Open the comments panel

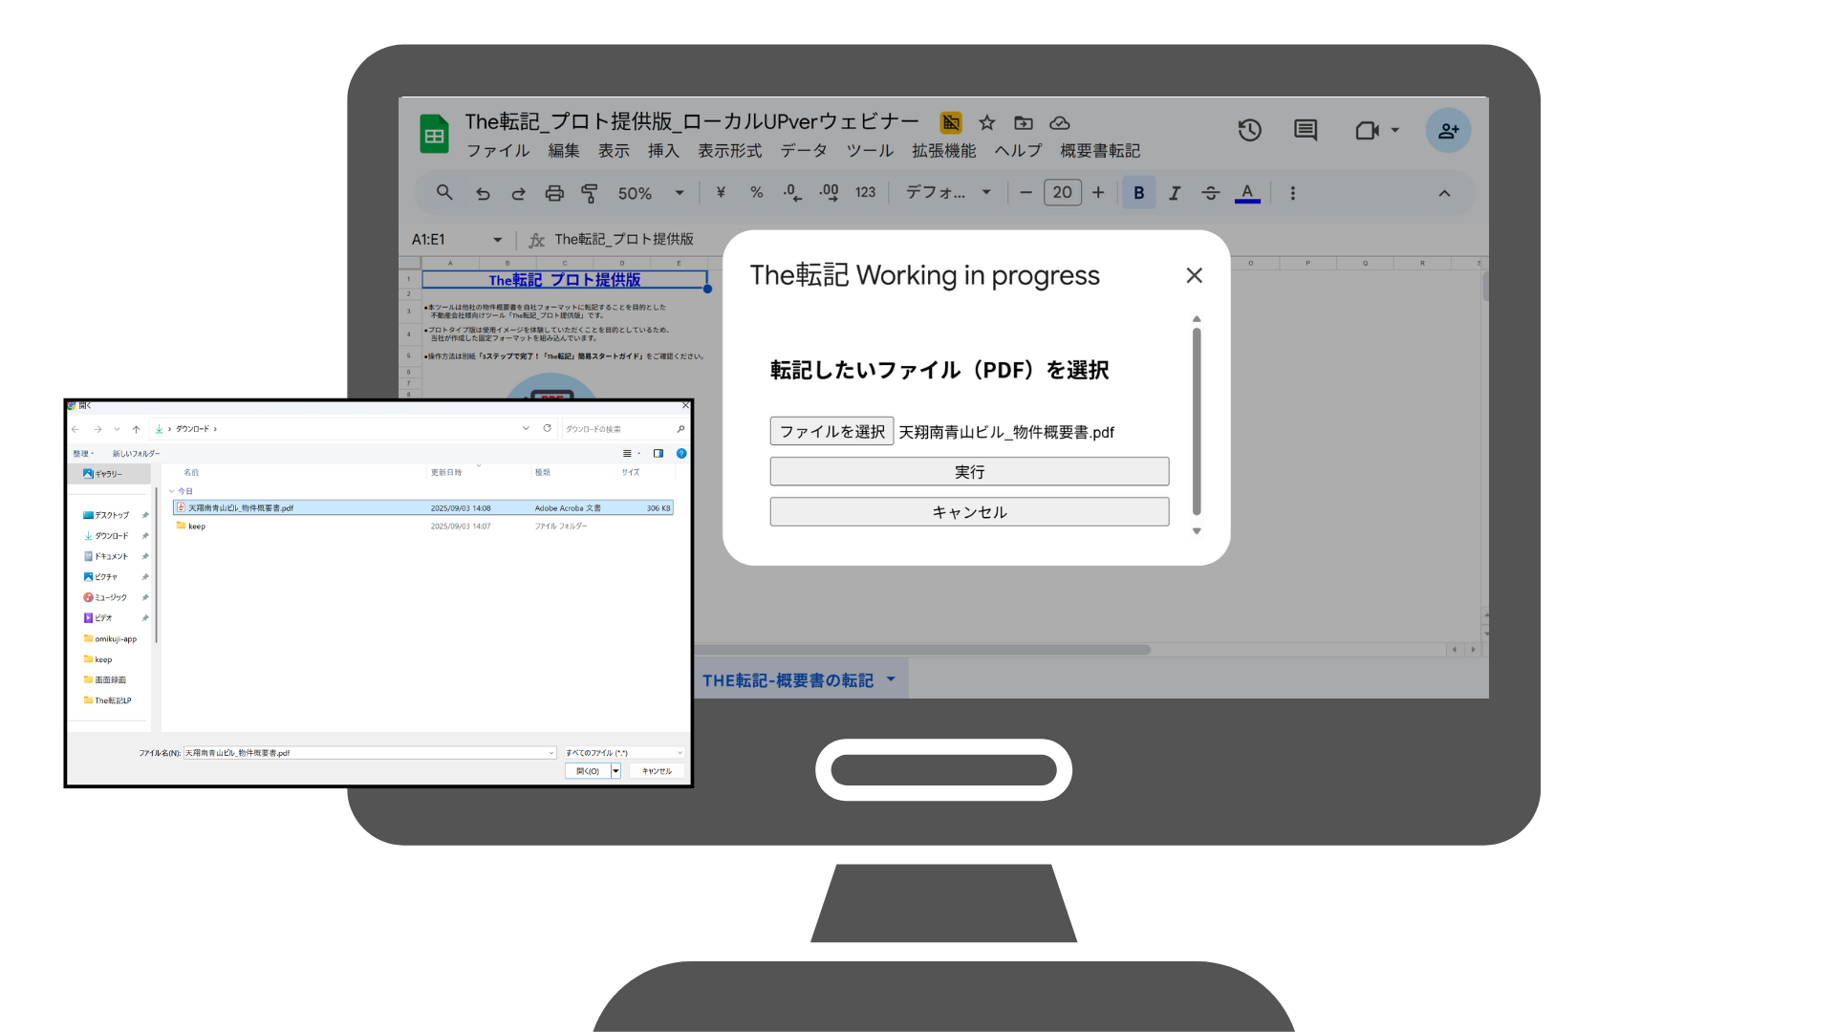click(1306, 130)
